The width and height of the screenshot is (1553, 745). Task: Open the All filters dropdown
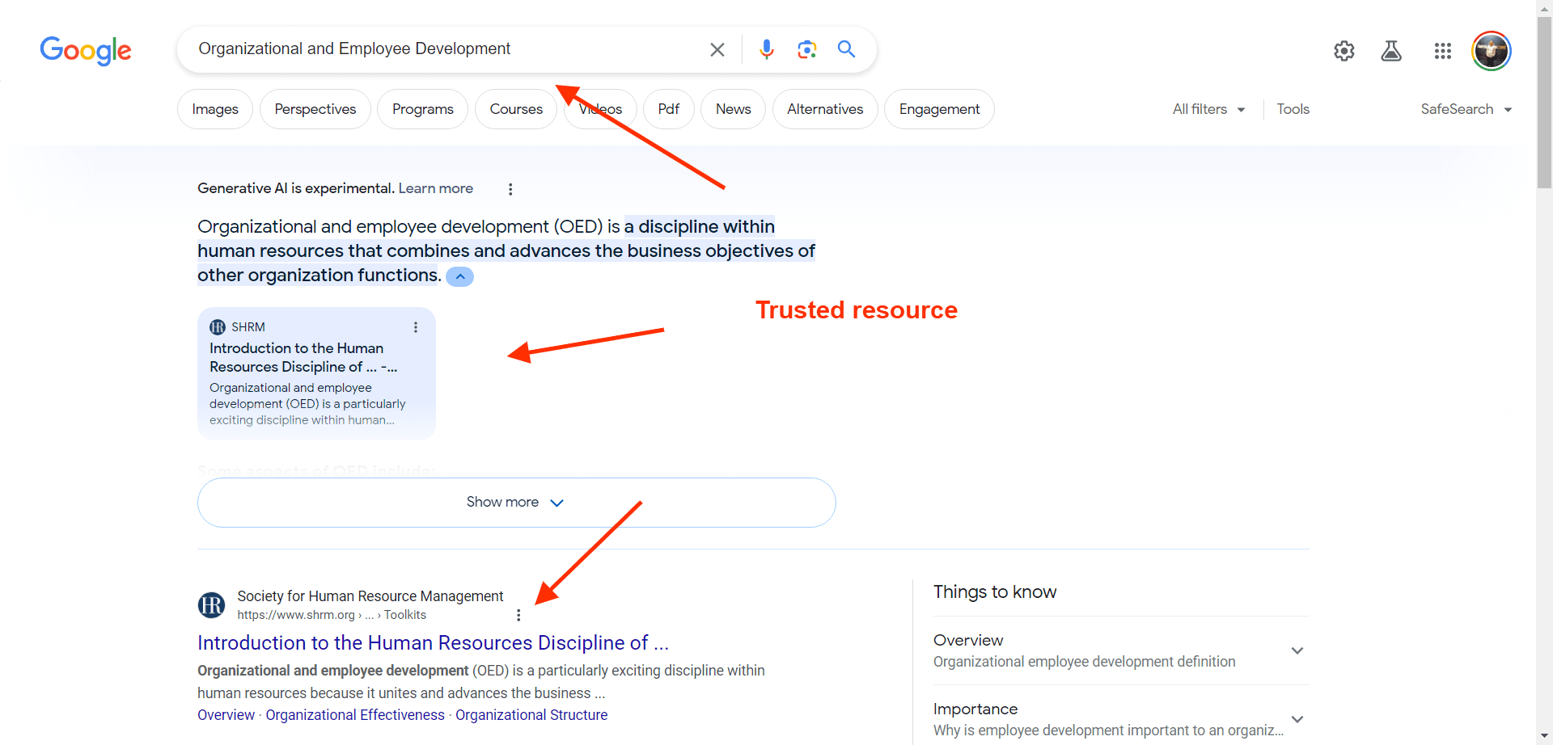coord(1208,109)
